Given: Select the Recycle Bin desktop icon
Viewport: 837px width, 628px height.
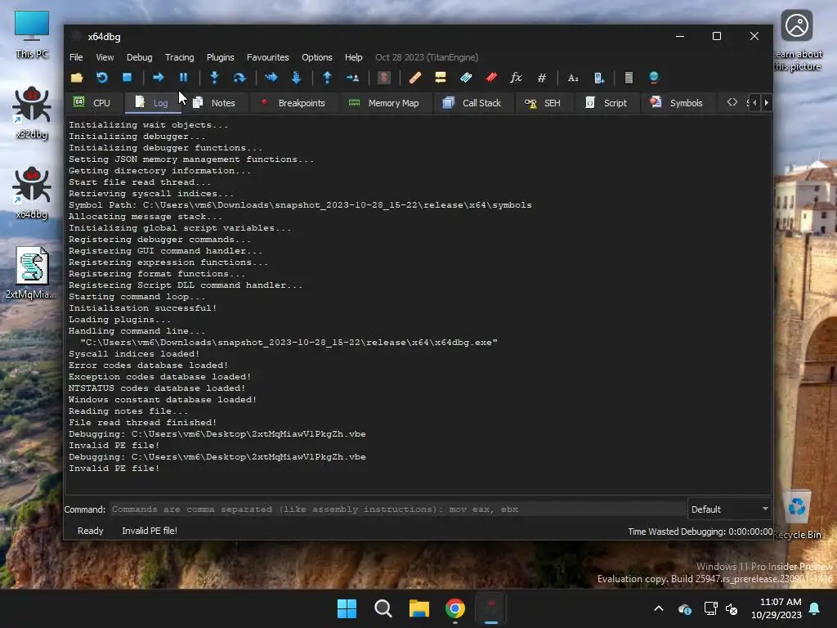Looking at the screenshot, I should [x=797, y=514].
